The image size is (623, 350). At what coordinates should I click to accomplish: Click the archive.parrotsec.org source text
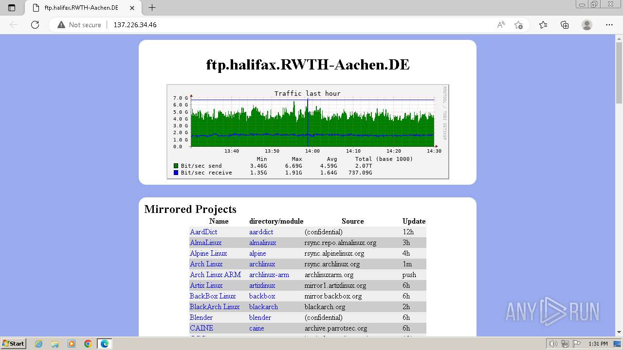pos(336,328)
